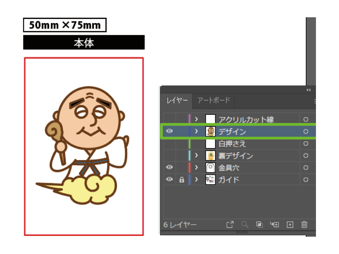Click the Collect for Export icon
339x254 pixels.
(x=230, y=225)
